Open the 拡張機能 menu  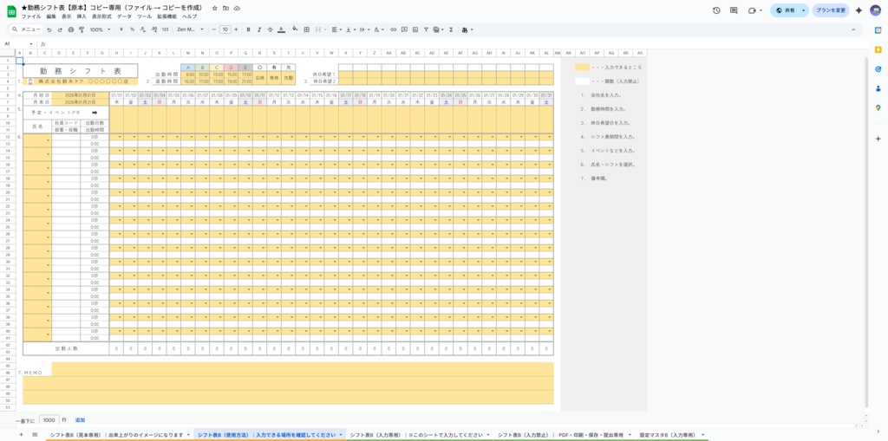coord(169,17)
